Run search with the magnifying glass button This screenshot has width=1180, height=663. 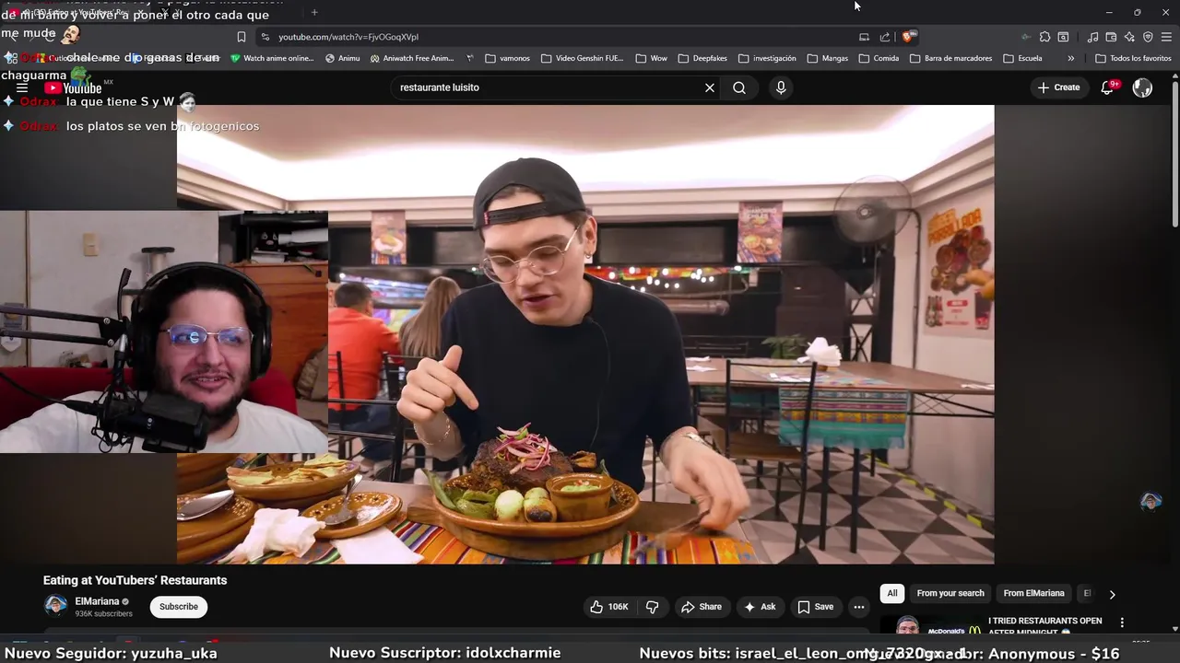point(739,87)
